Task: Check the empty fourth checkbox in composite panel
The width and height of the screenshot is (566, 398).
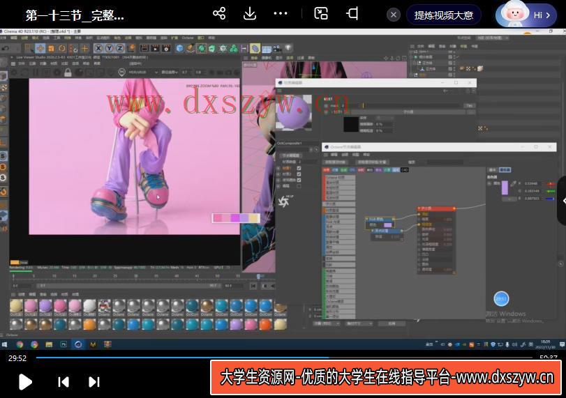Action: pos(299,186)
